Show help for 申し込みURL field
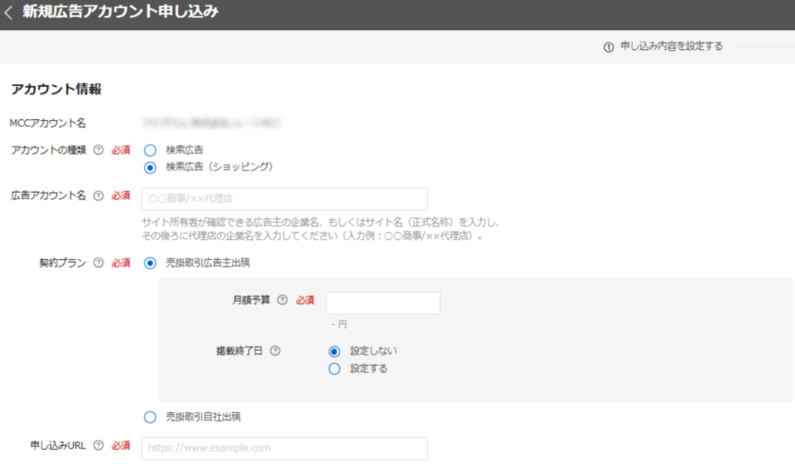795x464 pixels. point(98,446)
